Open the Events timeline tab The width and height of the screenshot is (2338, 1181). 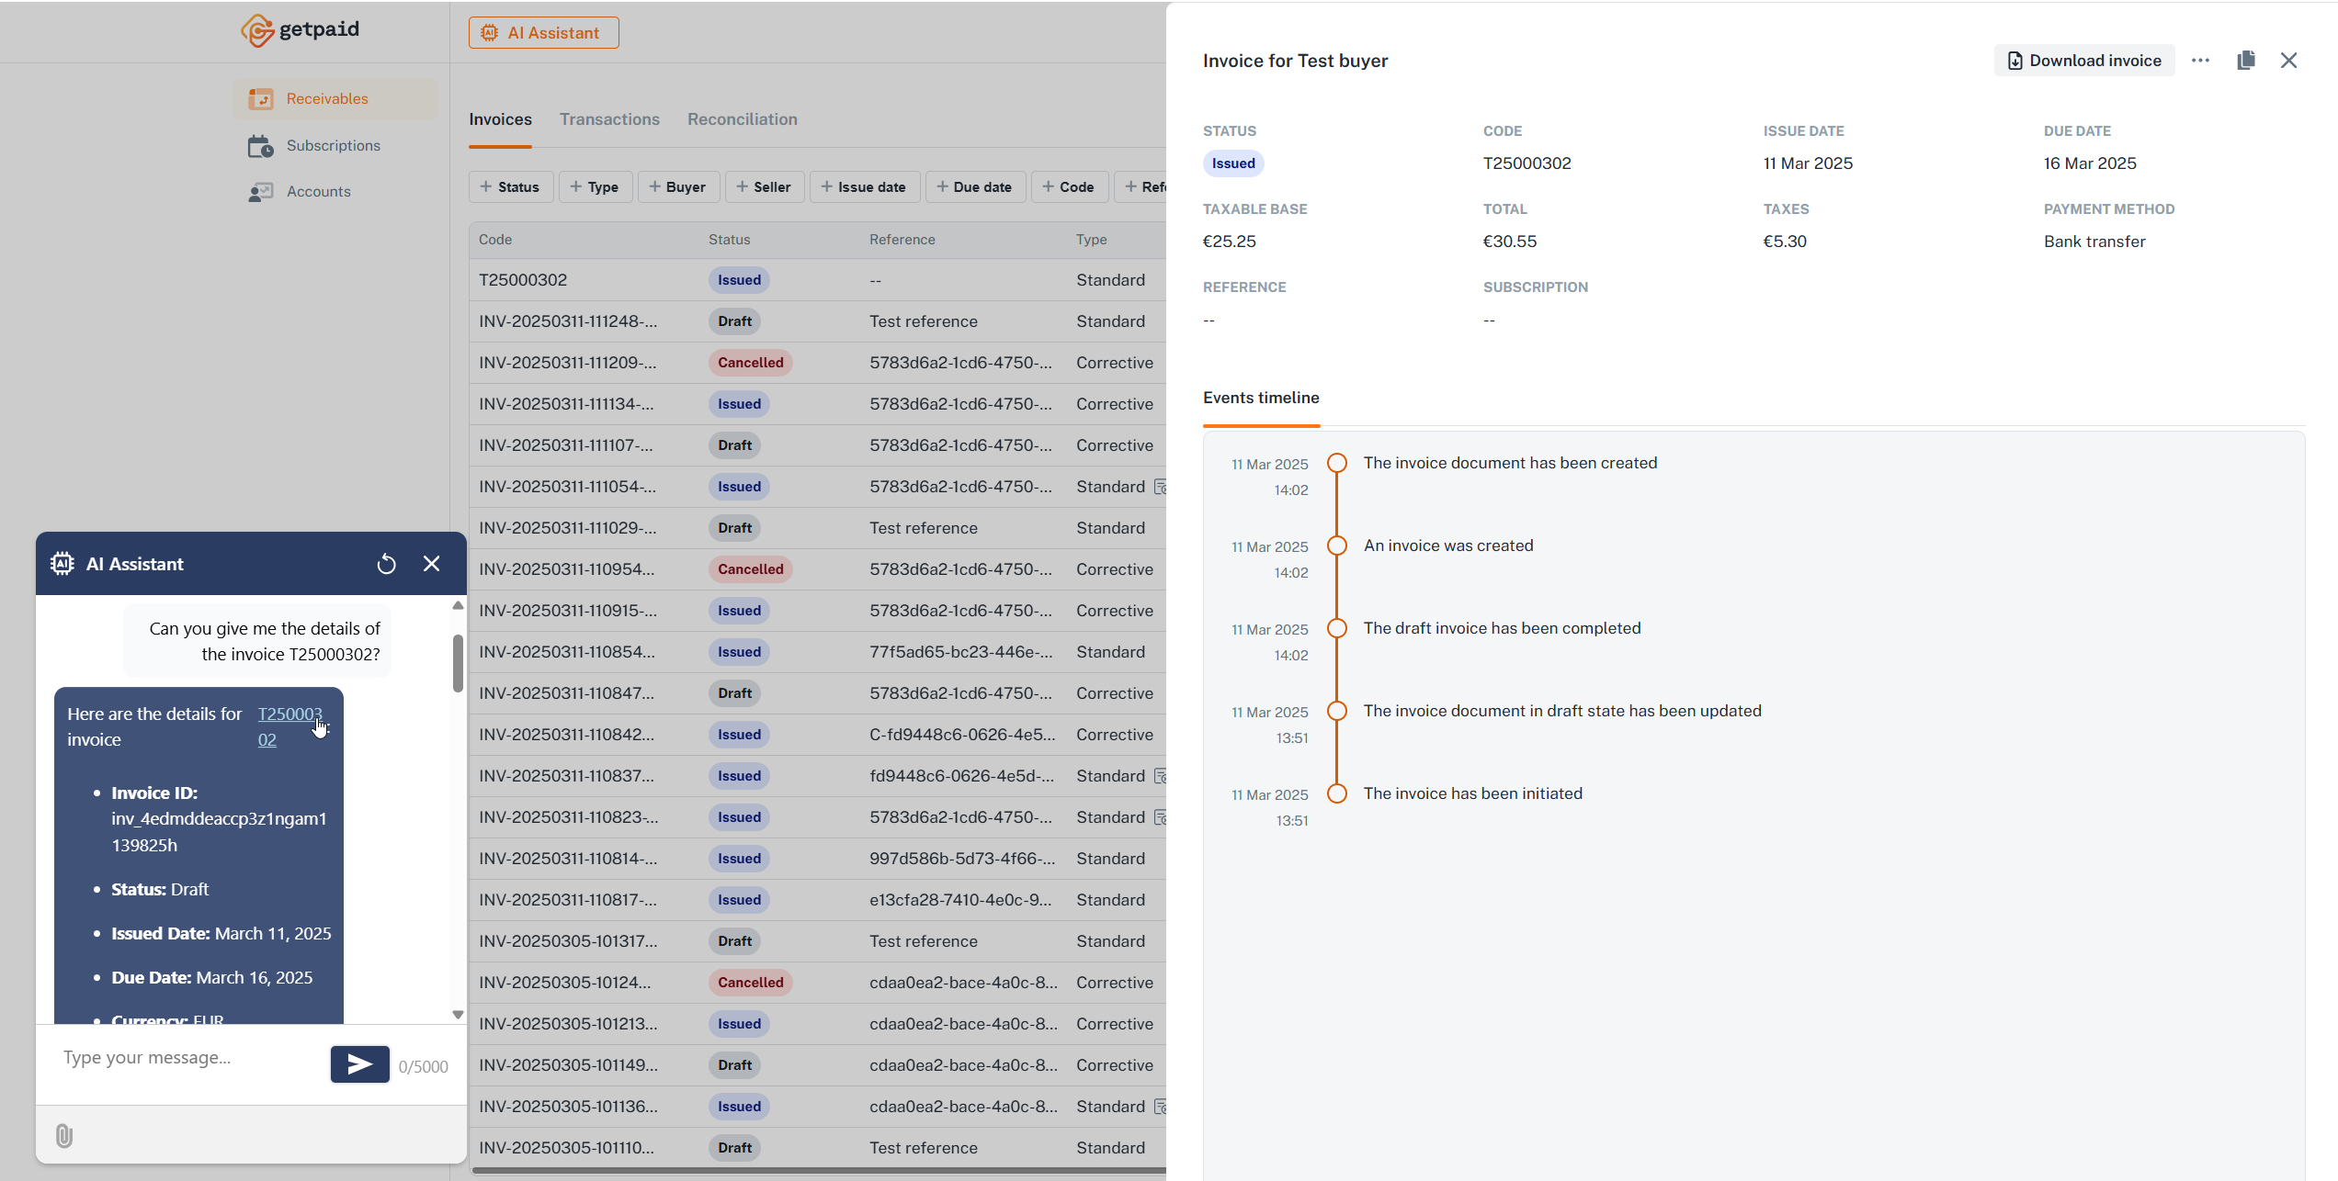click(1261, 398)
